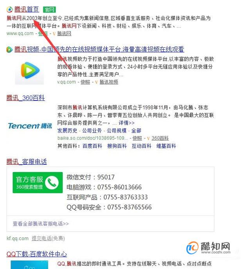The width and height of the screenshot is (249, 269).
Task: Go to the 公司业务 section link
Action: (x=92, y=131)
